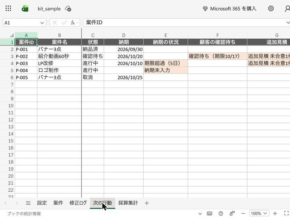Expand the status bar chevron dropdown
Image resolution: width=290 pixels, height=217 pixels.
[200, 214]
